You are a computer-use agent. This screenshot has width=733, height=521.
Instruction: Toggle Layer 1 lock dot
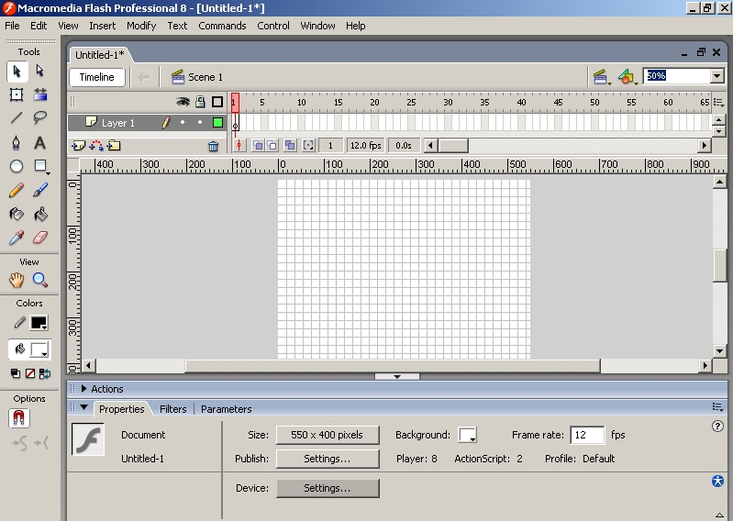(200, 122)
